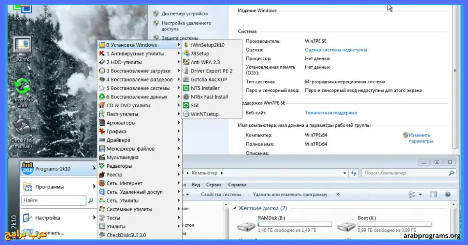This screenshot has height=245, width=468.
Task: Click the RAMDisk (B:) capacity bar
Action: click(x=295, y=224)
